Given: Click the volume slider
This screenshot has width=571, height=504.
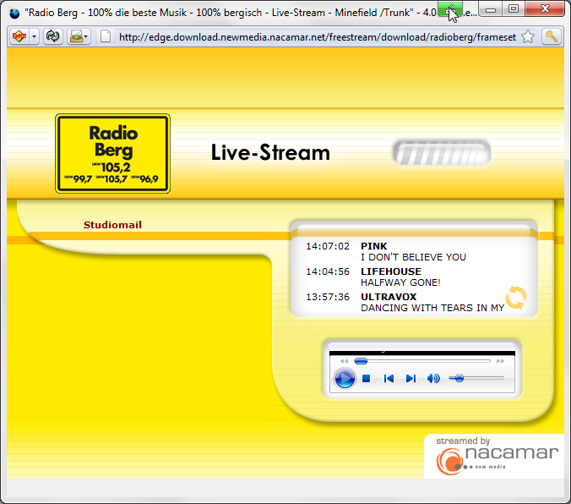Looking at the screenshot, I should (476, 378).
